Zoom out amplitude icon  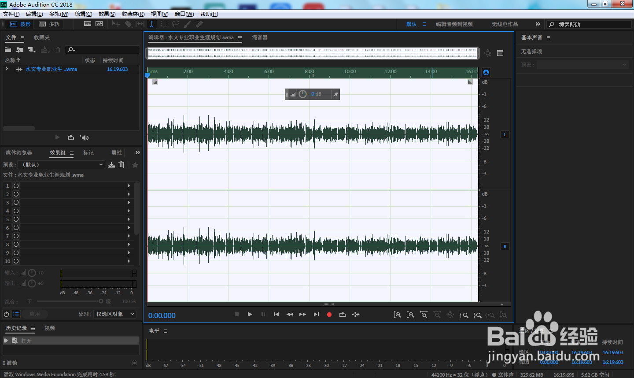tap(410, 315)
